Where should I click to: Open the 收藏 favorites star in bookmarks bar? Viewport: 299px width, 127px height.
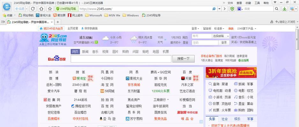pyautogui.click(x=8, y=15)
